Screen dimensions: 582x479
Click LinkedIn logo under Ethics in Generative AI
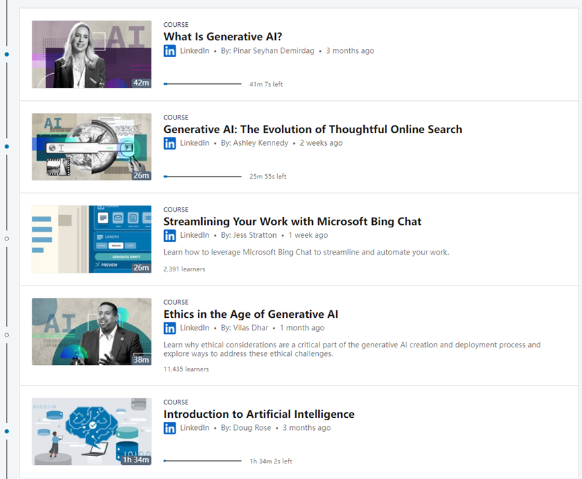170,328
